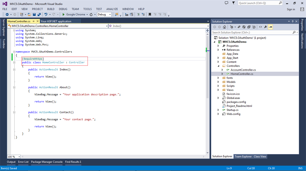Start debugging with the green play button
Viewport: 306px width, 171px height.
coord(63,14)
